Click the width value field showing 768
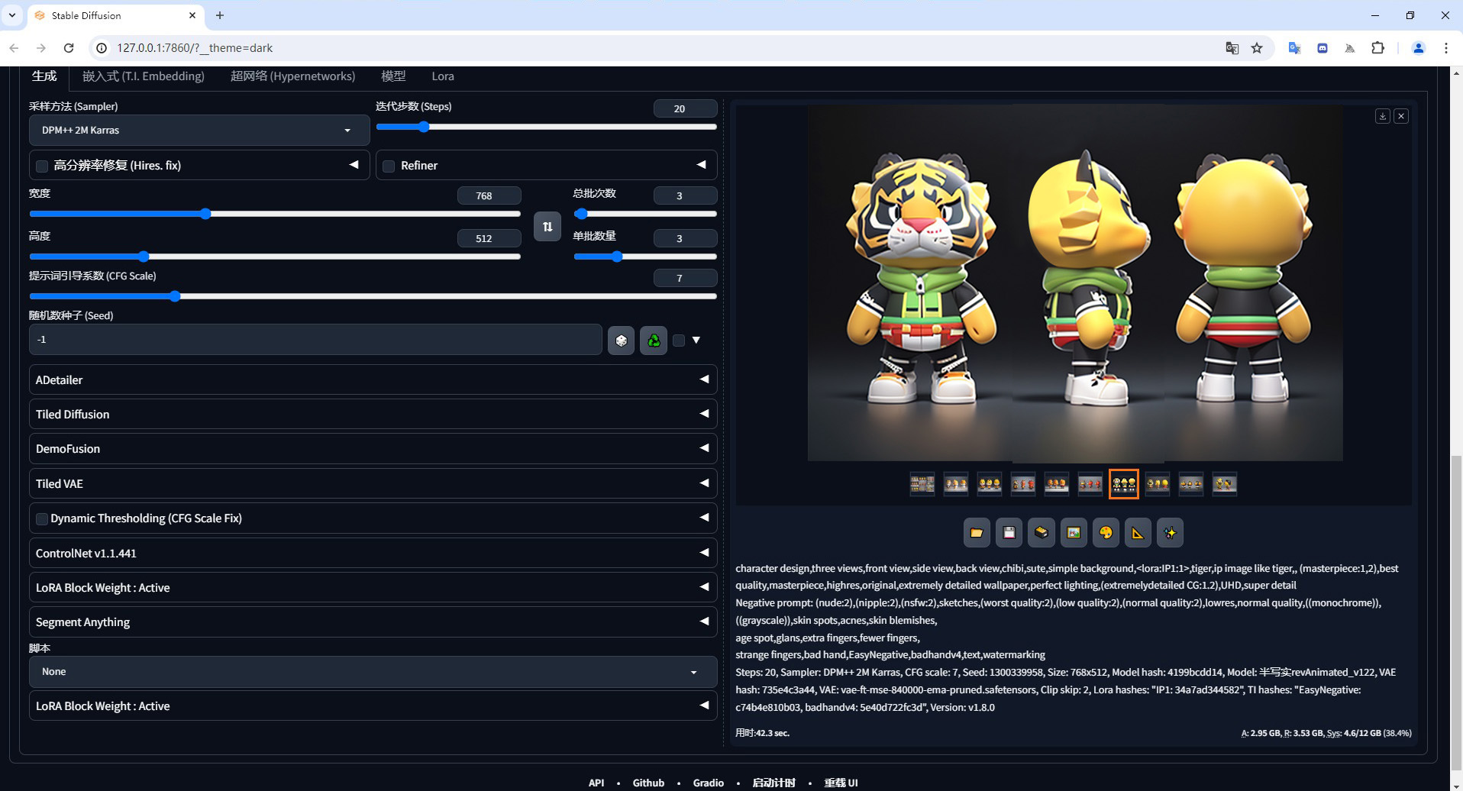Screen dimensions: 1463x791 pos(489,195)
